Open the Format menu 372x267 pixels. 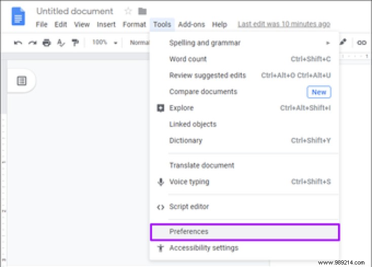click(134, 24)
